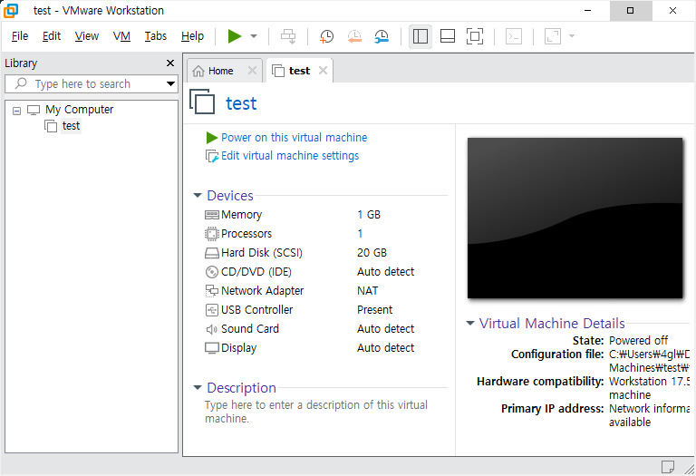Click the description text entry area

316,412
